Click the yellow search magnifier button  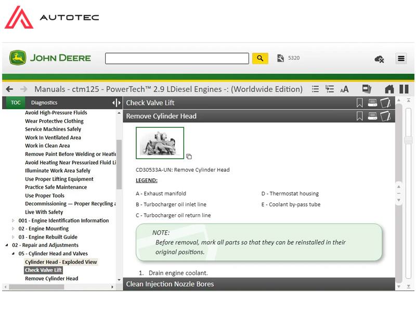pos(259,58)
